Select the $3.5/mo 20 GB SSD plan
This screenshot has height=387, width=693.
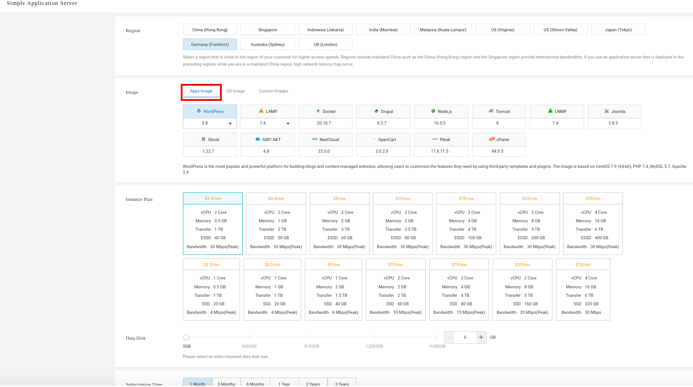(x=212, y=289)
